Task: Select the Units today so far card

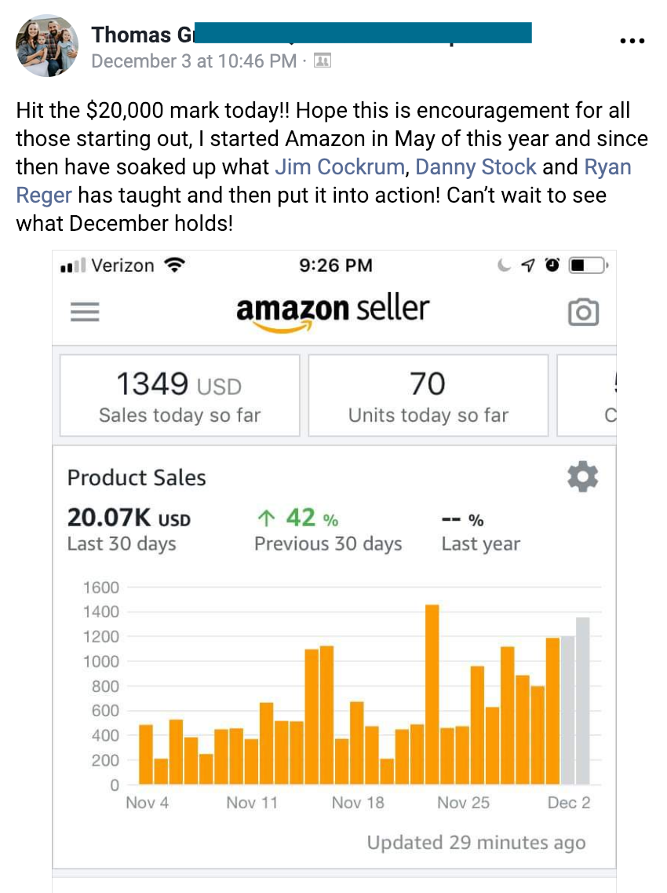Action: (x=428, y=395)
